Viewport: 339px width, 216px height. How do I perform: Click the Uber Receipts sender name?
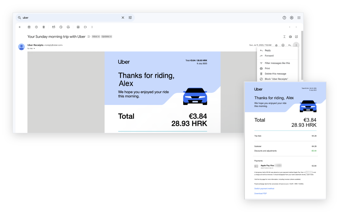(x=35, y=45)
